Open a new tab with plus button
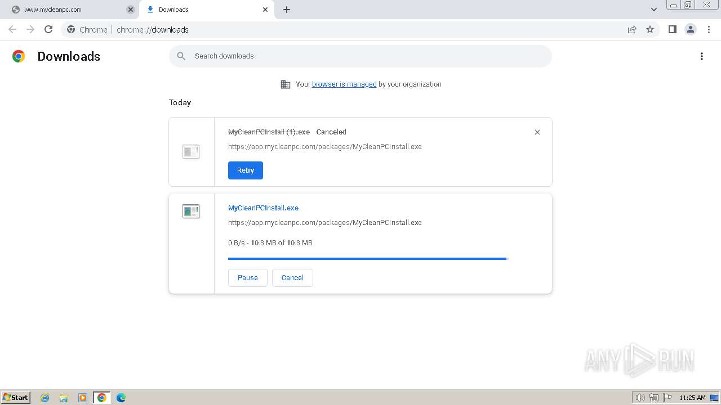Screen dimensions: 721x405 (287, 10)
